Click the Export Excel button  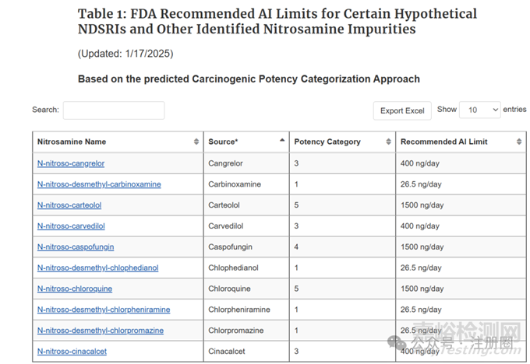pyautogui.click(x=402, y=110)
